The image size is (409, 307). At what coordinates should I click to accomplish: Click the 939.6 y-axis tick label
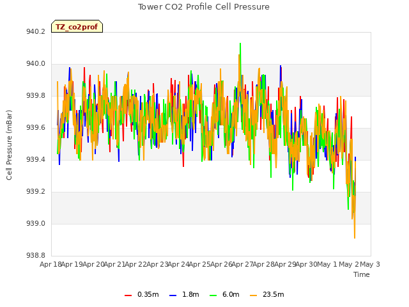[36, 128]
